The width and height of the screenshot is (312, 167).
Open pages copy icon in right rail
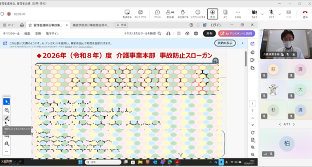click(252, 68)
